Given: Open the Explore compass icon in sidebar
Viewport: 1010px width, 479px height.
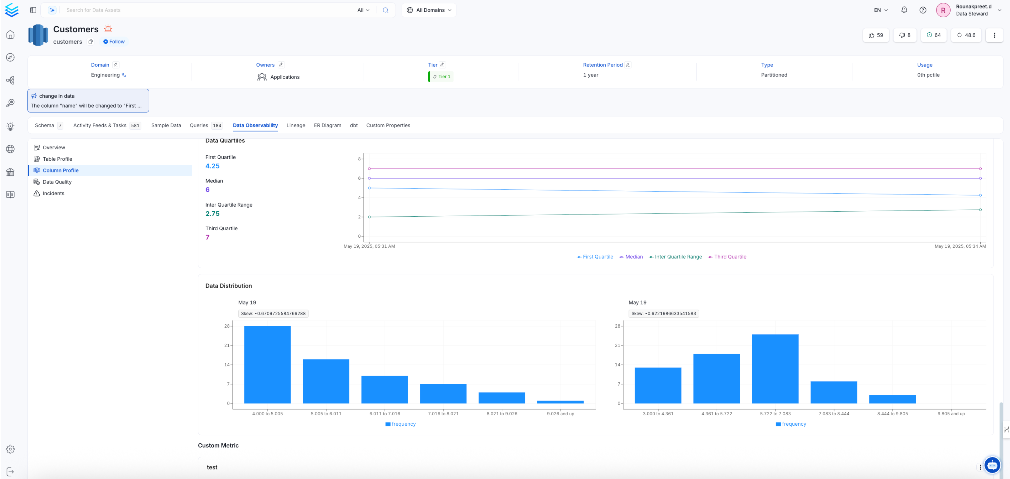Looking at the screenshot, I should [11, 57].
